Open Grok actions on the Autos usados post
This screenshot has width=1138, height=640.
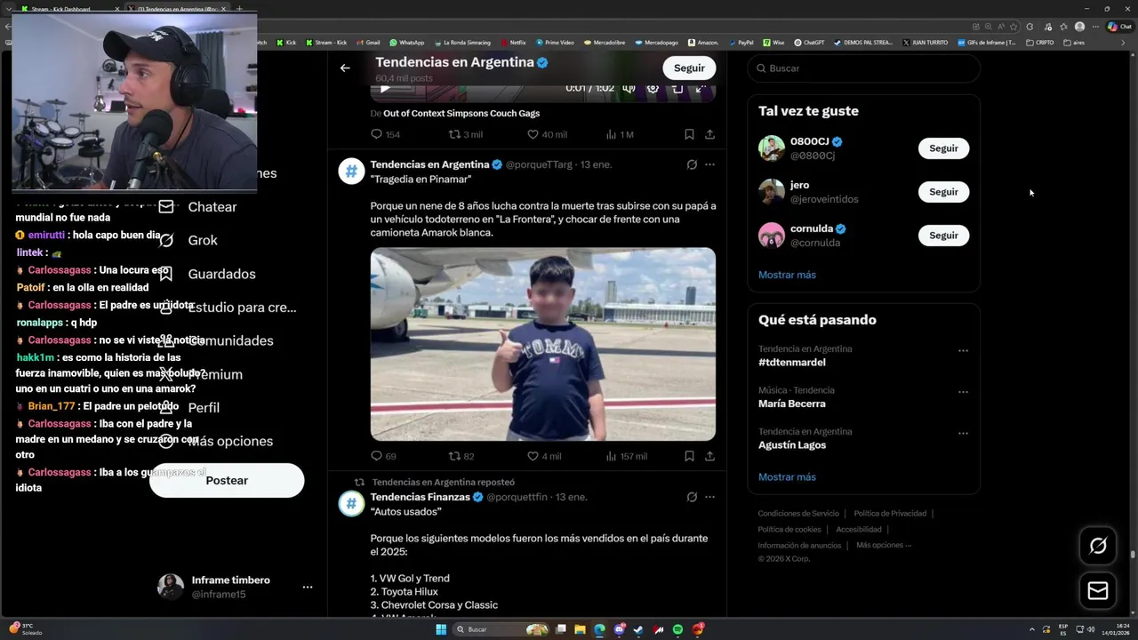(692, 497)
